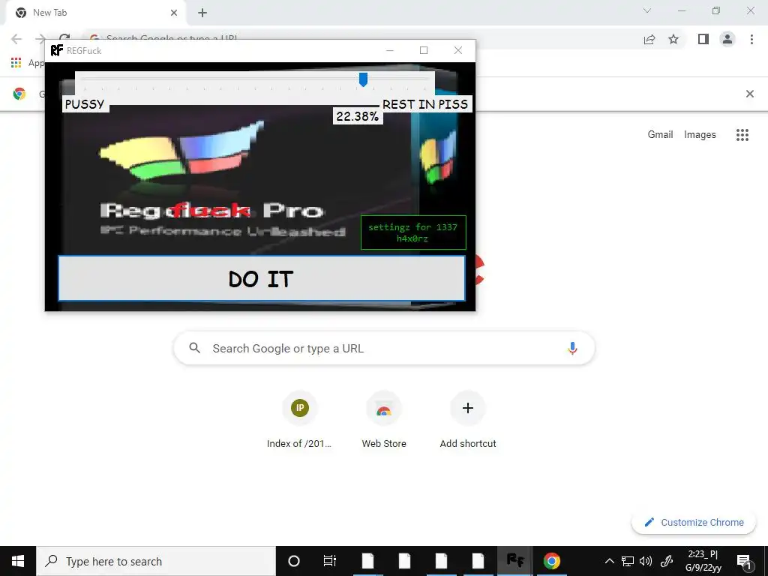Click the magnifier icon in Google search
Image resolution: width=768 pixels, height=576 pixels.
[x=195, y=348]
